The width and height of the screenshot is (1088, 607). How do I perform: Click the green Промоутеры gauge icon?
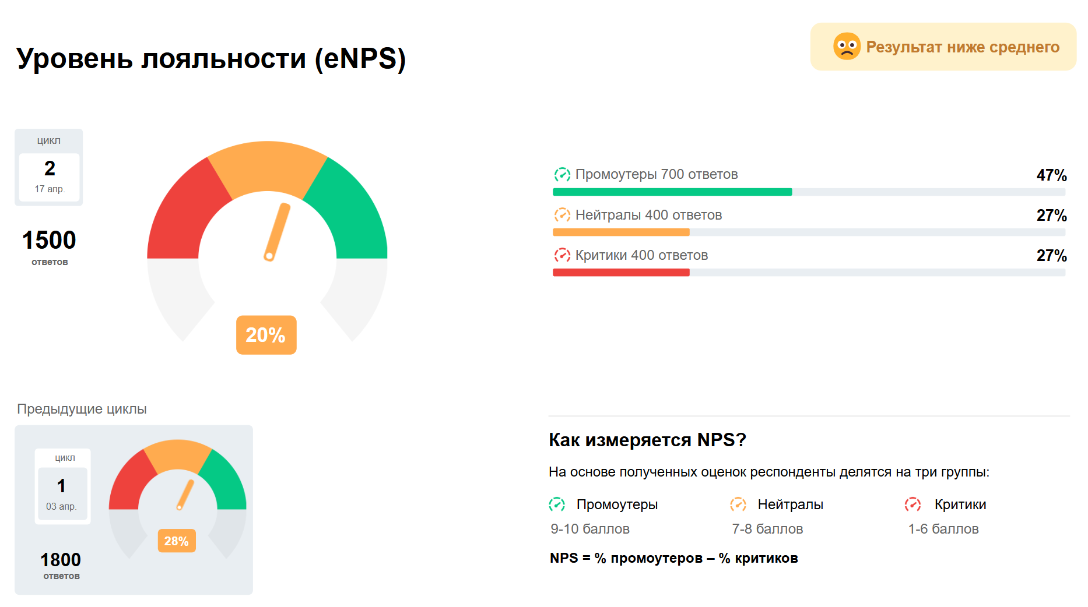561,174
